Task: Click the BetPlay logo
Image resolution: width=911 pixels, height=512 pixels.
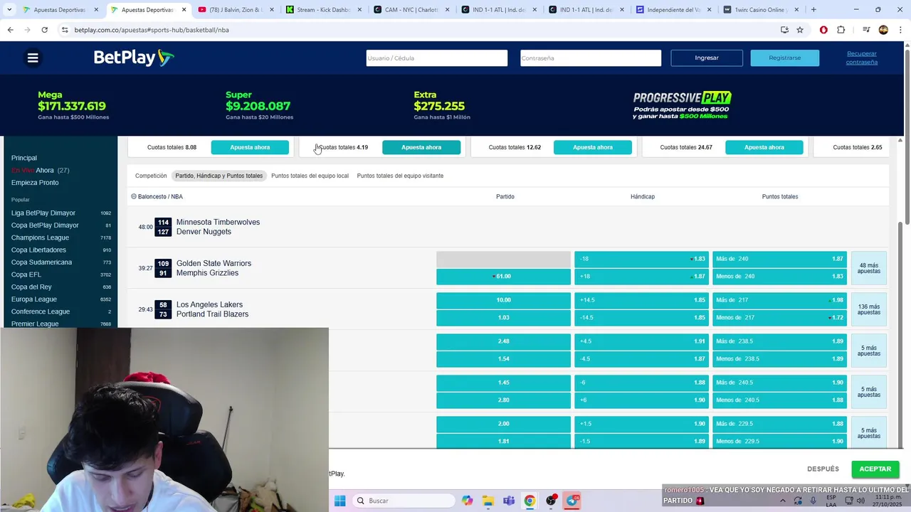Action: click(x=134, y=58)
